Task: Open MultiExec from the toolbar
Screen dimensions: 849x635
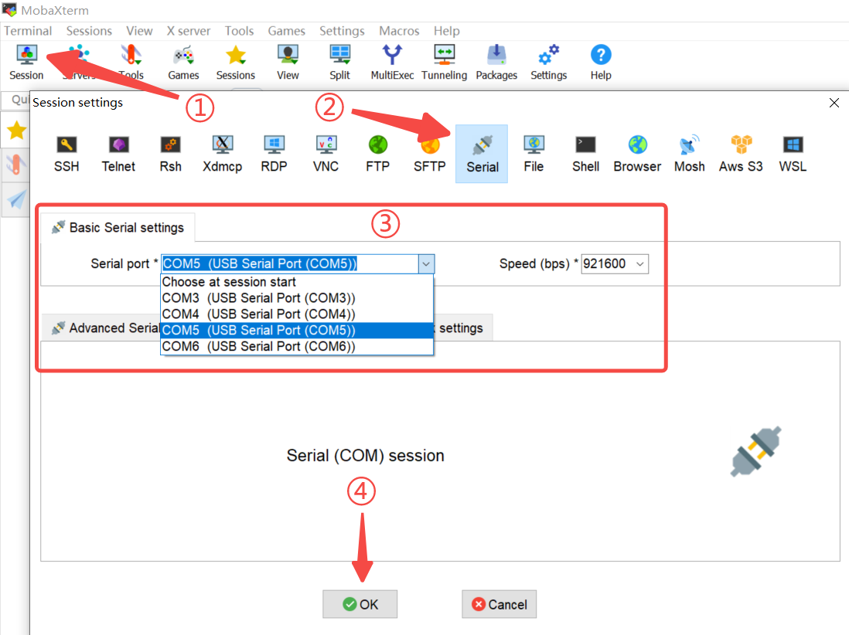Action: [392, 63]
